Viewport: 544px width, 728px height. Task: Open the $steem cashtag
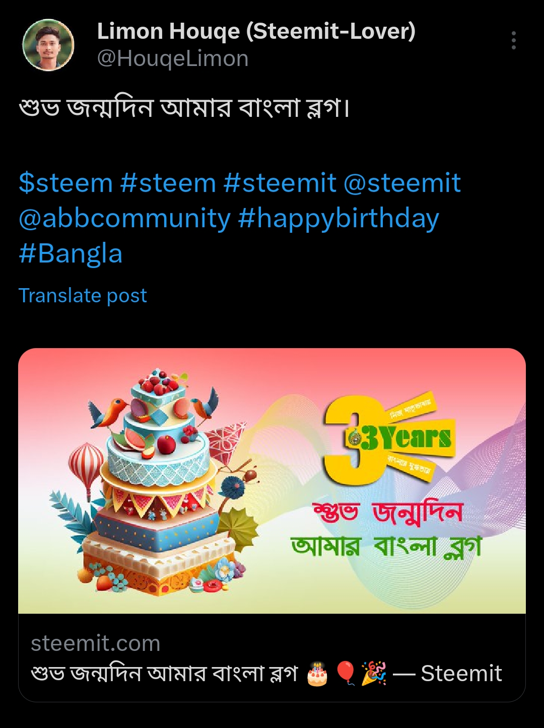tap(65, 182)
